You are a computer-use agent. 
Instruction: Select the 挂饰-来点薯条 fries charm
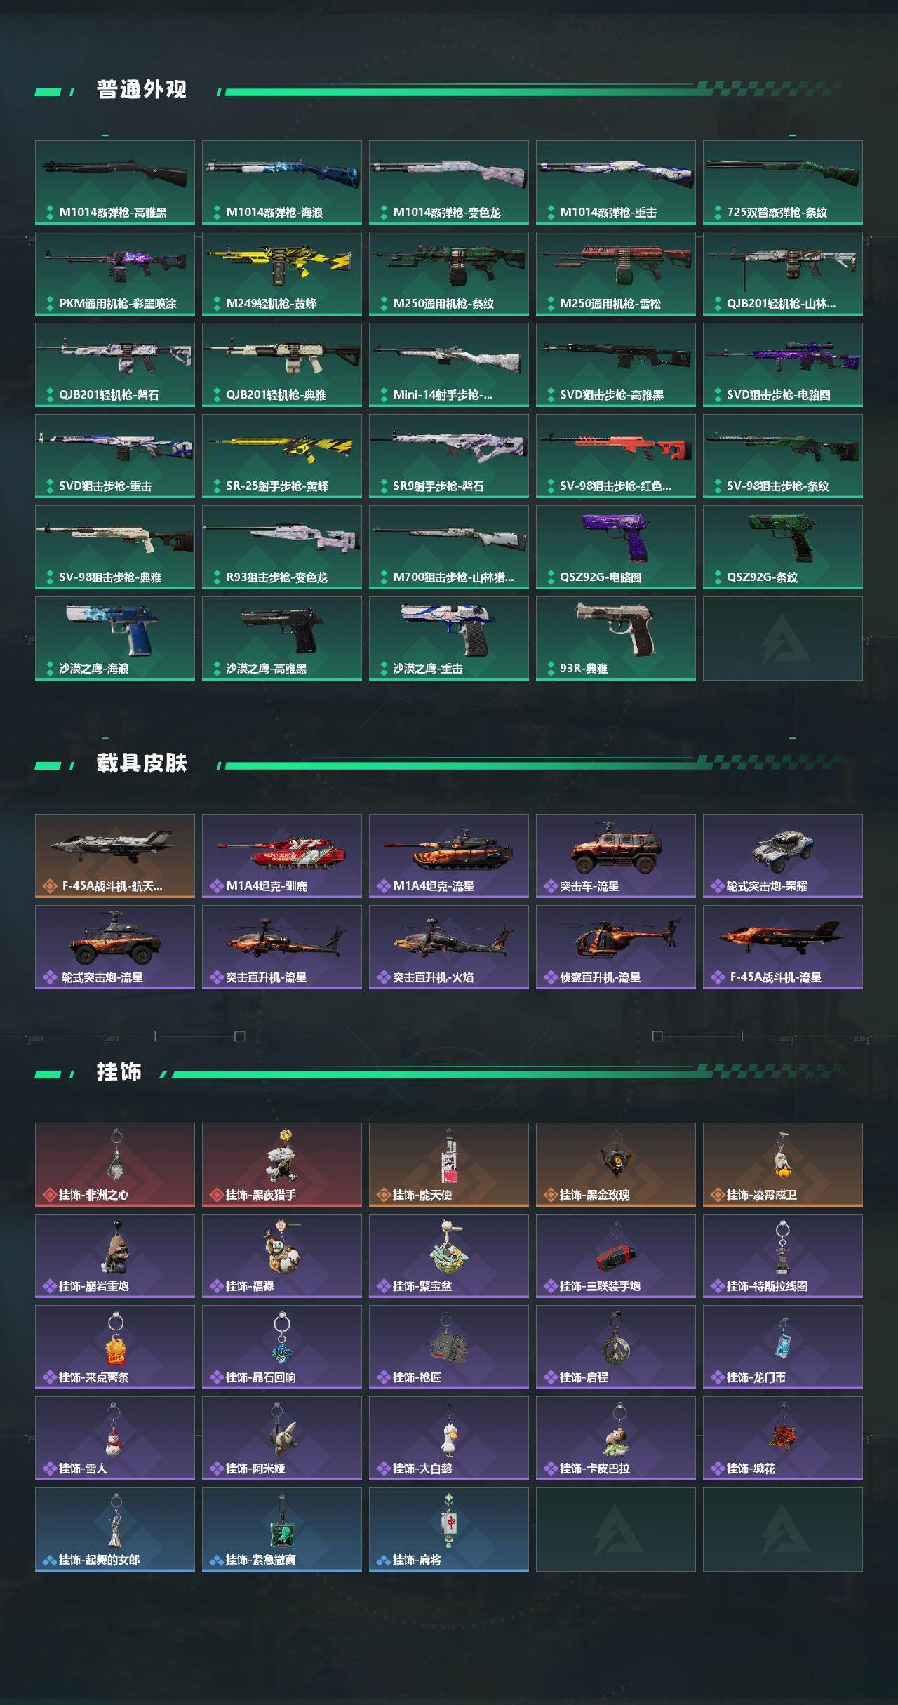click(x=115, y=1347)
